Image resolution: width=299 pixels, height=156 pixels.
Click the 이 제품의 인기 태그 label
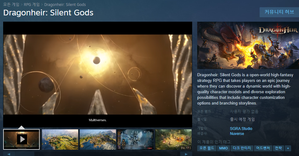tap(214, 142)
